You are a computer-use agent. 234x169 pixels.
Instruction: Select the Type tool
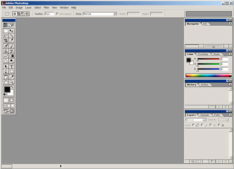[12, 67]
